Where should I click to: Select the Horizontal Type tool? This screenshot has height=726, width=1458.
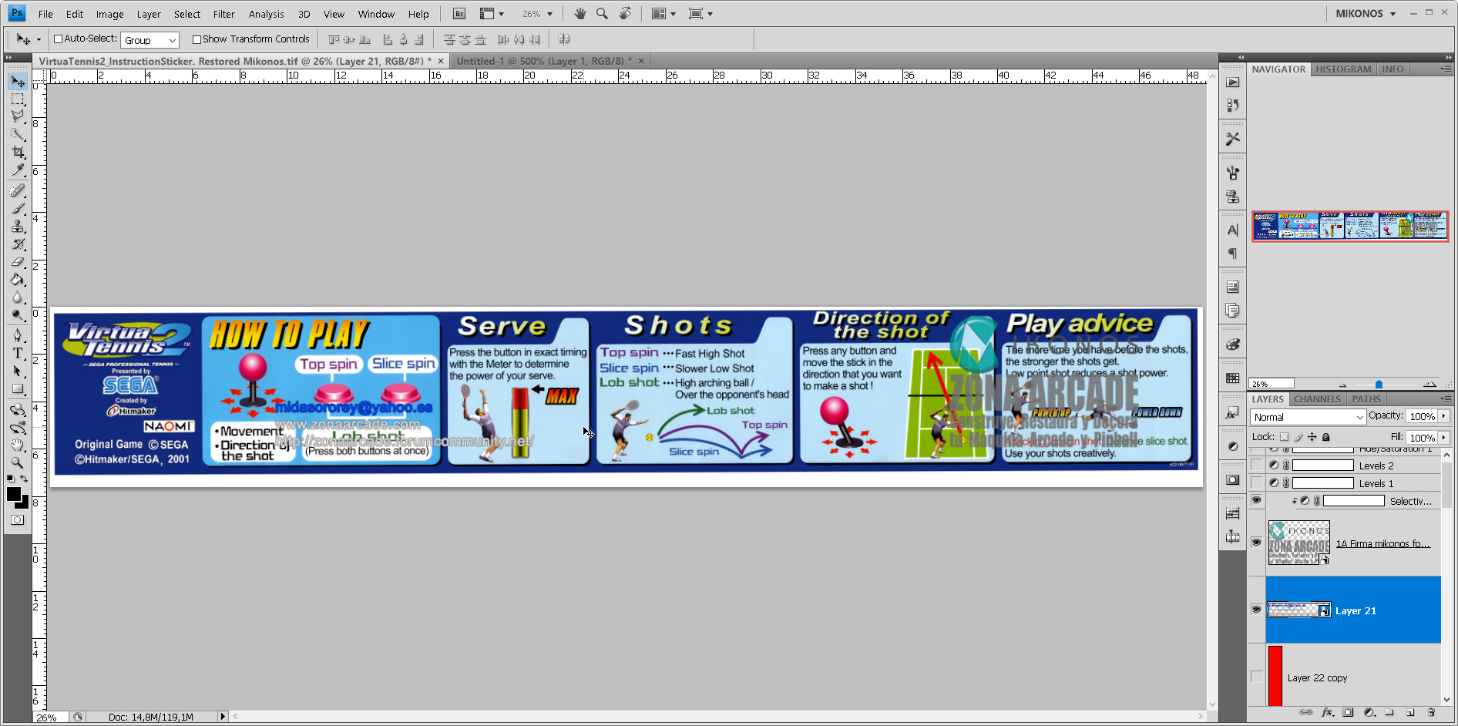click(x=17, y=355)
